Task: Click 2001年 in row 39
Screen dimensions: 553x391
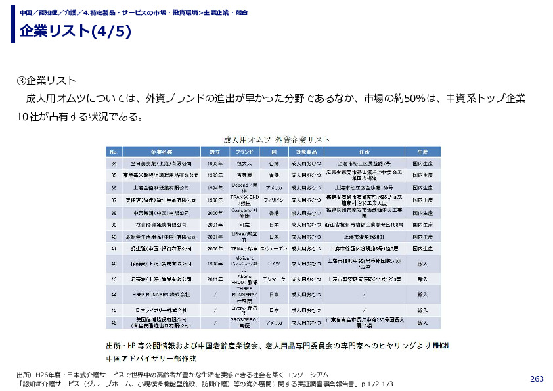Action: (215, 225)
